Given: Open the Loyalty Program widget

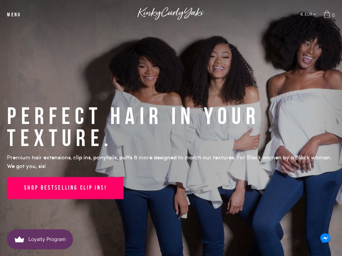Looking at the screenshot, I should click(x=40, y=239).
